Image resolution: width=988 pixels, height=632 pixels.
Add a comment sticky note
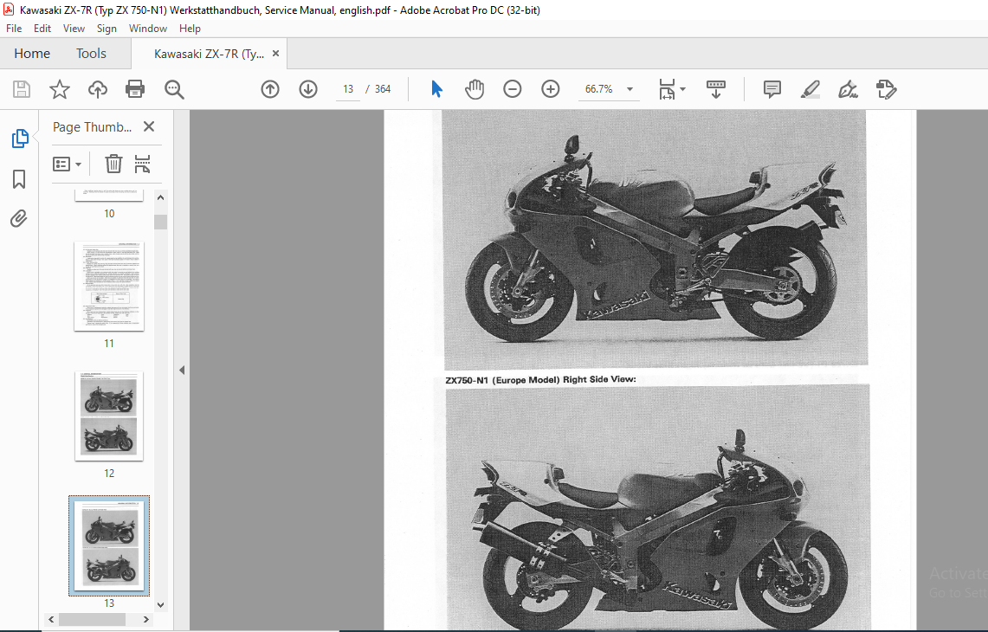(772, 89)
